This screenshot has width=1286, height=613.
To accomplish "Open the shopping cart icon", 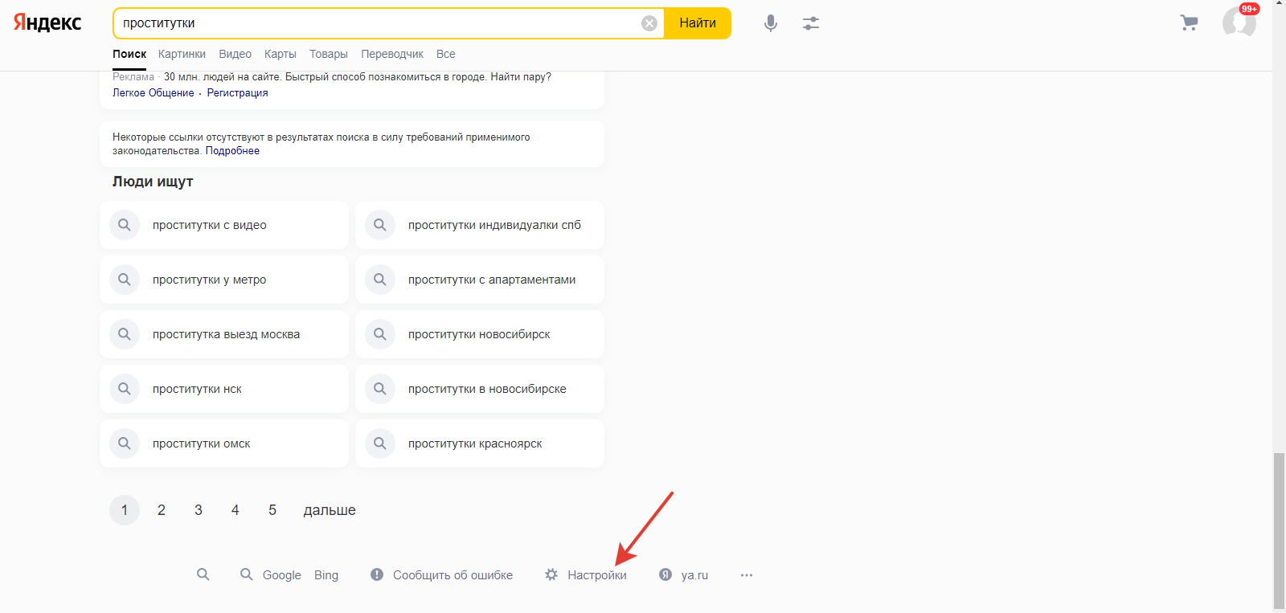I will click(1189, 23).
